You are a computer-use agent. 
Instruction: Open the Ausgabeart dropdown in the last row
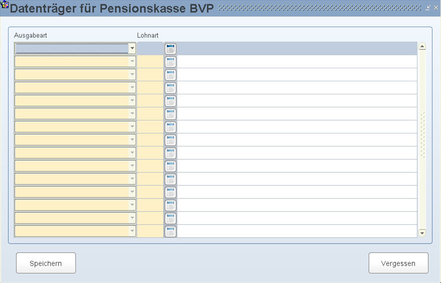pos(132,231)
